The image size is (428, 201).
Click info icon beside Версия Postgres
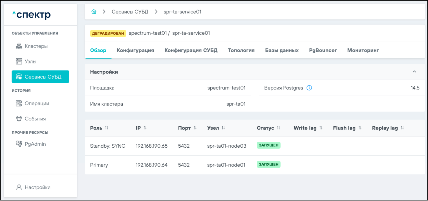click(x=309, y=88)
